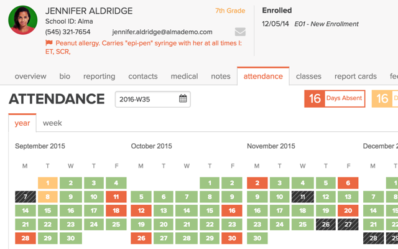Click the E01 - New Enrollment entry

point(326,24)
